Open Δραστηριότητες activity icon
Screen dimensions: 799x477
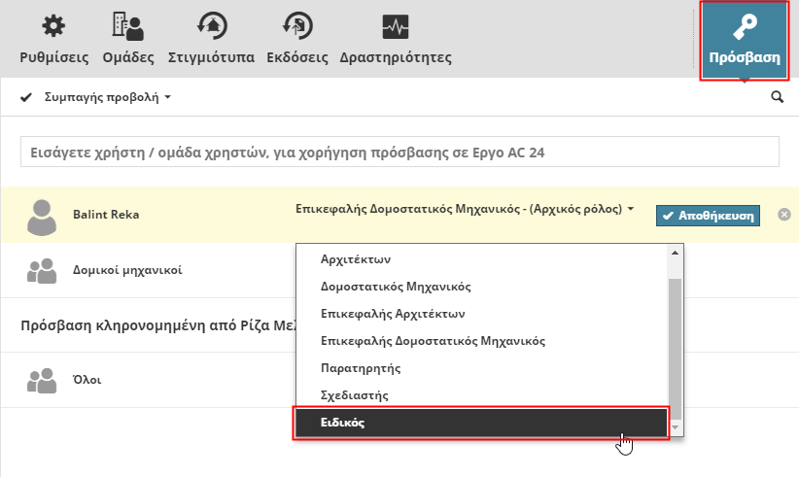[x=395, y=26]
